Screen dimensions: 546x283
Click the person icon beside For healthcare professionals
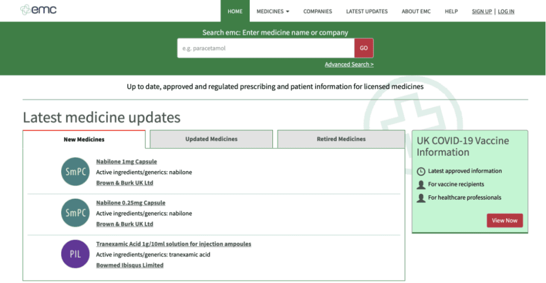[x=421, y=197]
